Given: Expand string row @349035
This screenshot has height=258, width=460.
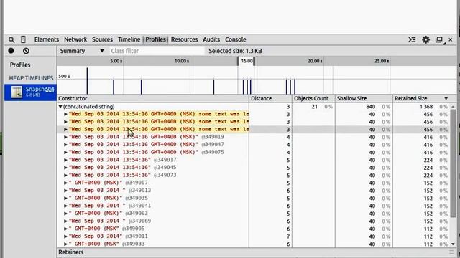Looking at the screenshot, I should pos(65,198).
